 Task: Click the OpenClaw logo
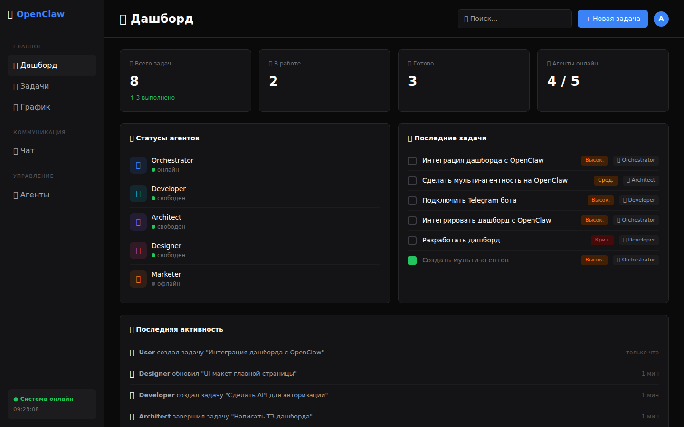click(36, 14)
